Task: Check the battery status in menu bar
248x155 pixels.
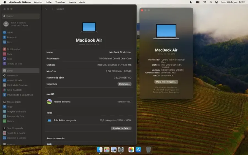Action: (198, 2)
